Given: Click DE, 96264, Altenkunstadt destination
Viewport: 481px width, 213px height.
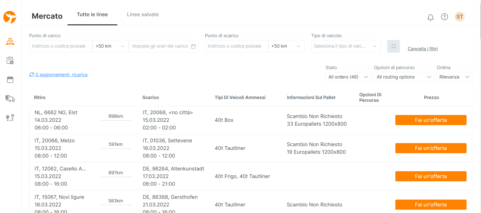Looking at the screenshot, I should pos(173,169).
